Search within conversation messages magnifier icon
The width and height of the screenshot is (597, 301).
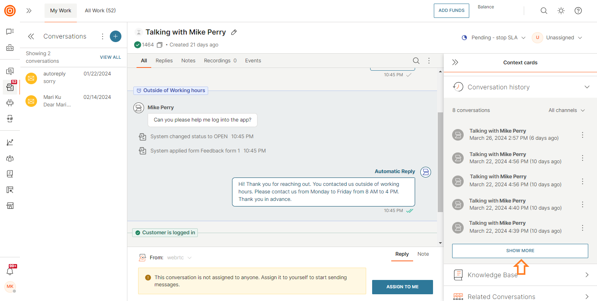tap(416, 61)
